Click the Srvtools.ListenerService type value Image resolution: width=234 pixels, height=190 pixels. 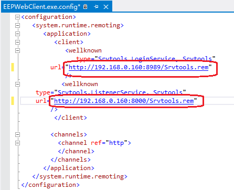tap(120, 92)
